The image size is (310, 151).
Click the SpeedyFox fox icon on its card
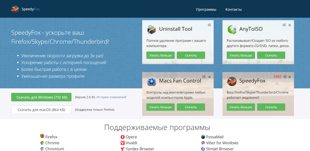pos(232,81)
